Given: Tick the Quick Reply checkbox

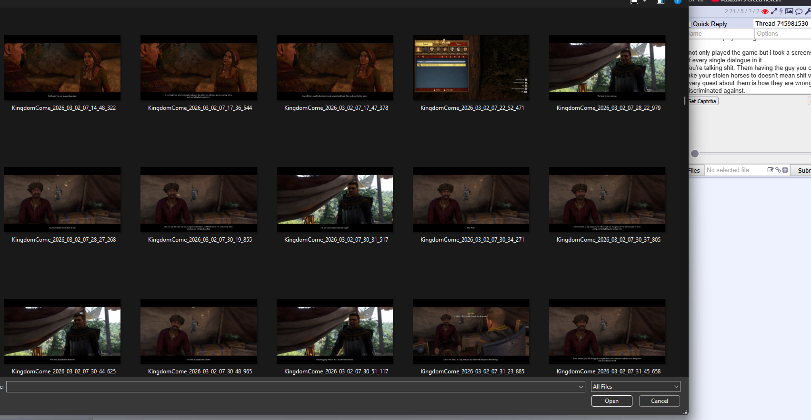Looking at the screenshot, I should [690, 24].
